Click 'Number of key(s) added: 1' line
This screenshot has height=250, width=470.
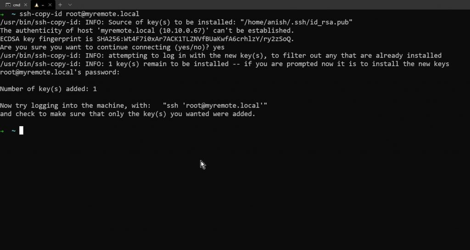[x=48, y=89]
